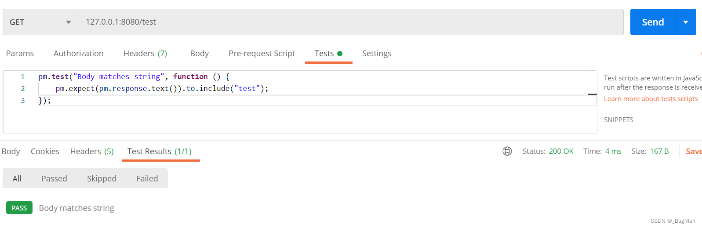This screenshot has width=702, height=228.
Task: Click the green PASS badge
Action: coord(19,208)
